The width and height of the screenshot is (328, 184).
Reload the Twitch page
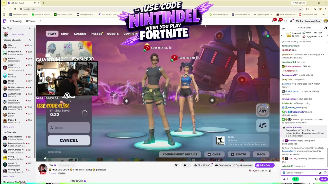point(15,9)
